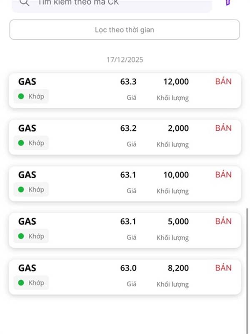
Task: Tap the Khớp badge on the 63.2 order
Action: click(x=32, y=143)
